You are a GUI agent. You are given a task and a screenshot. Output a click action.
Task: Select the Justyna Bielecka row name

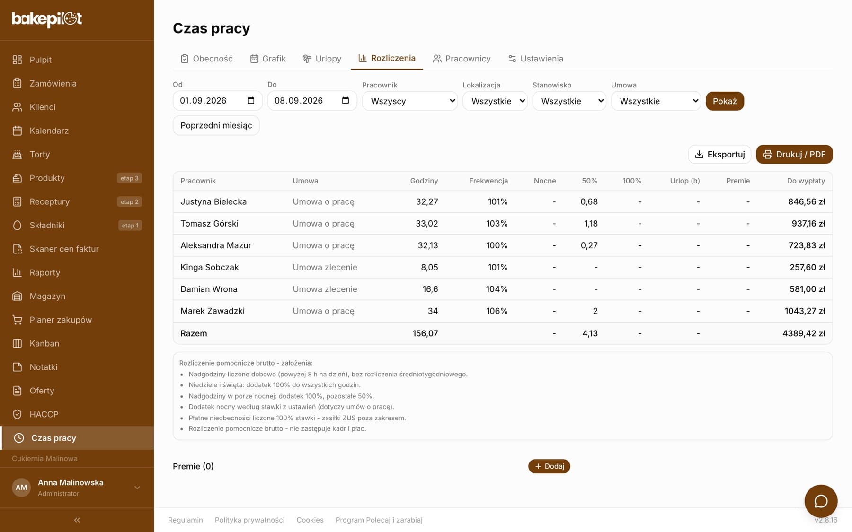coord(213,201)
